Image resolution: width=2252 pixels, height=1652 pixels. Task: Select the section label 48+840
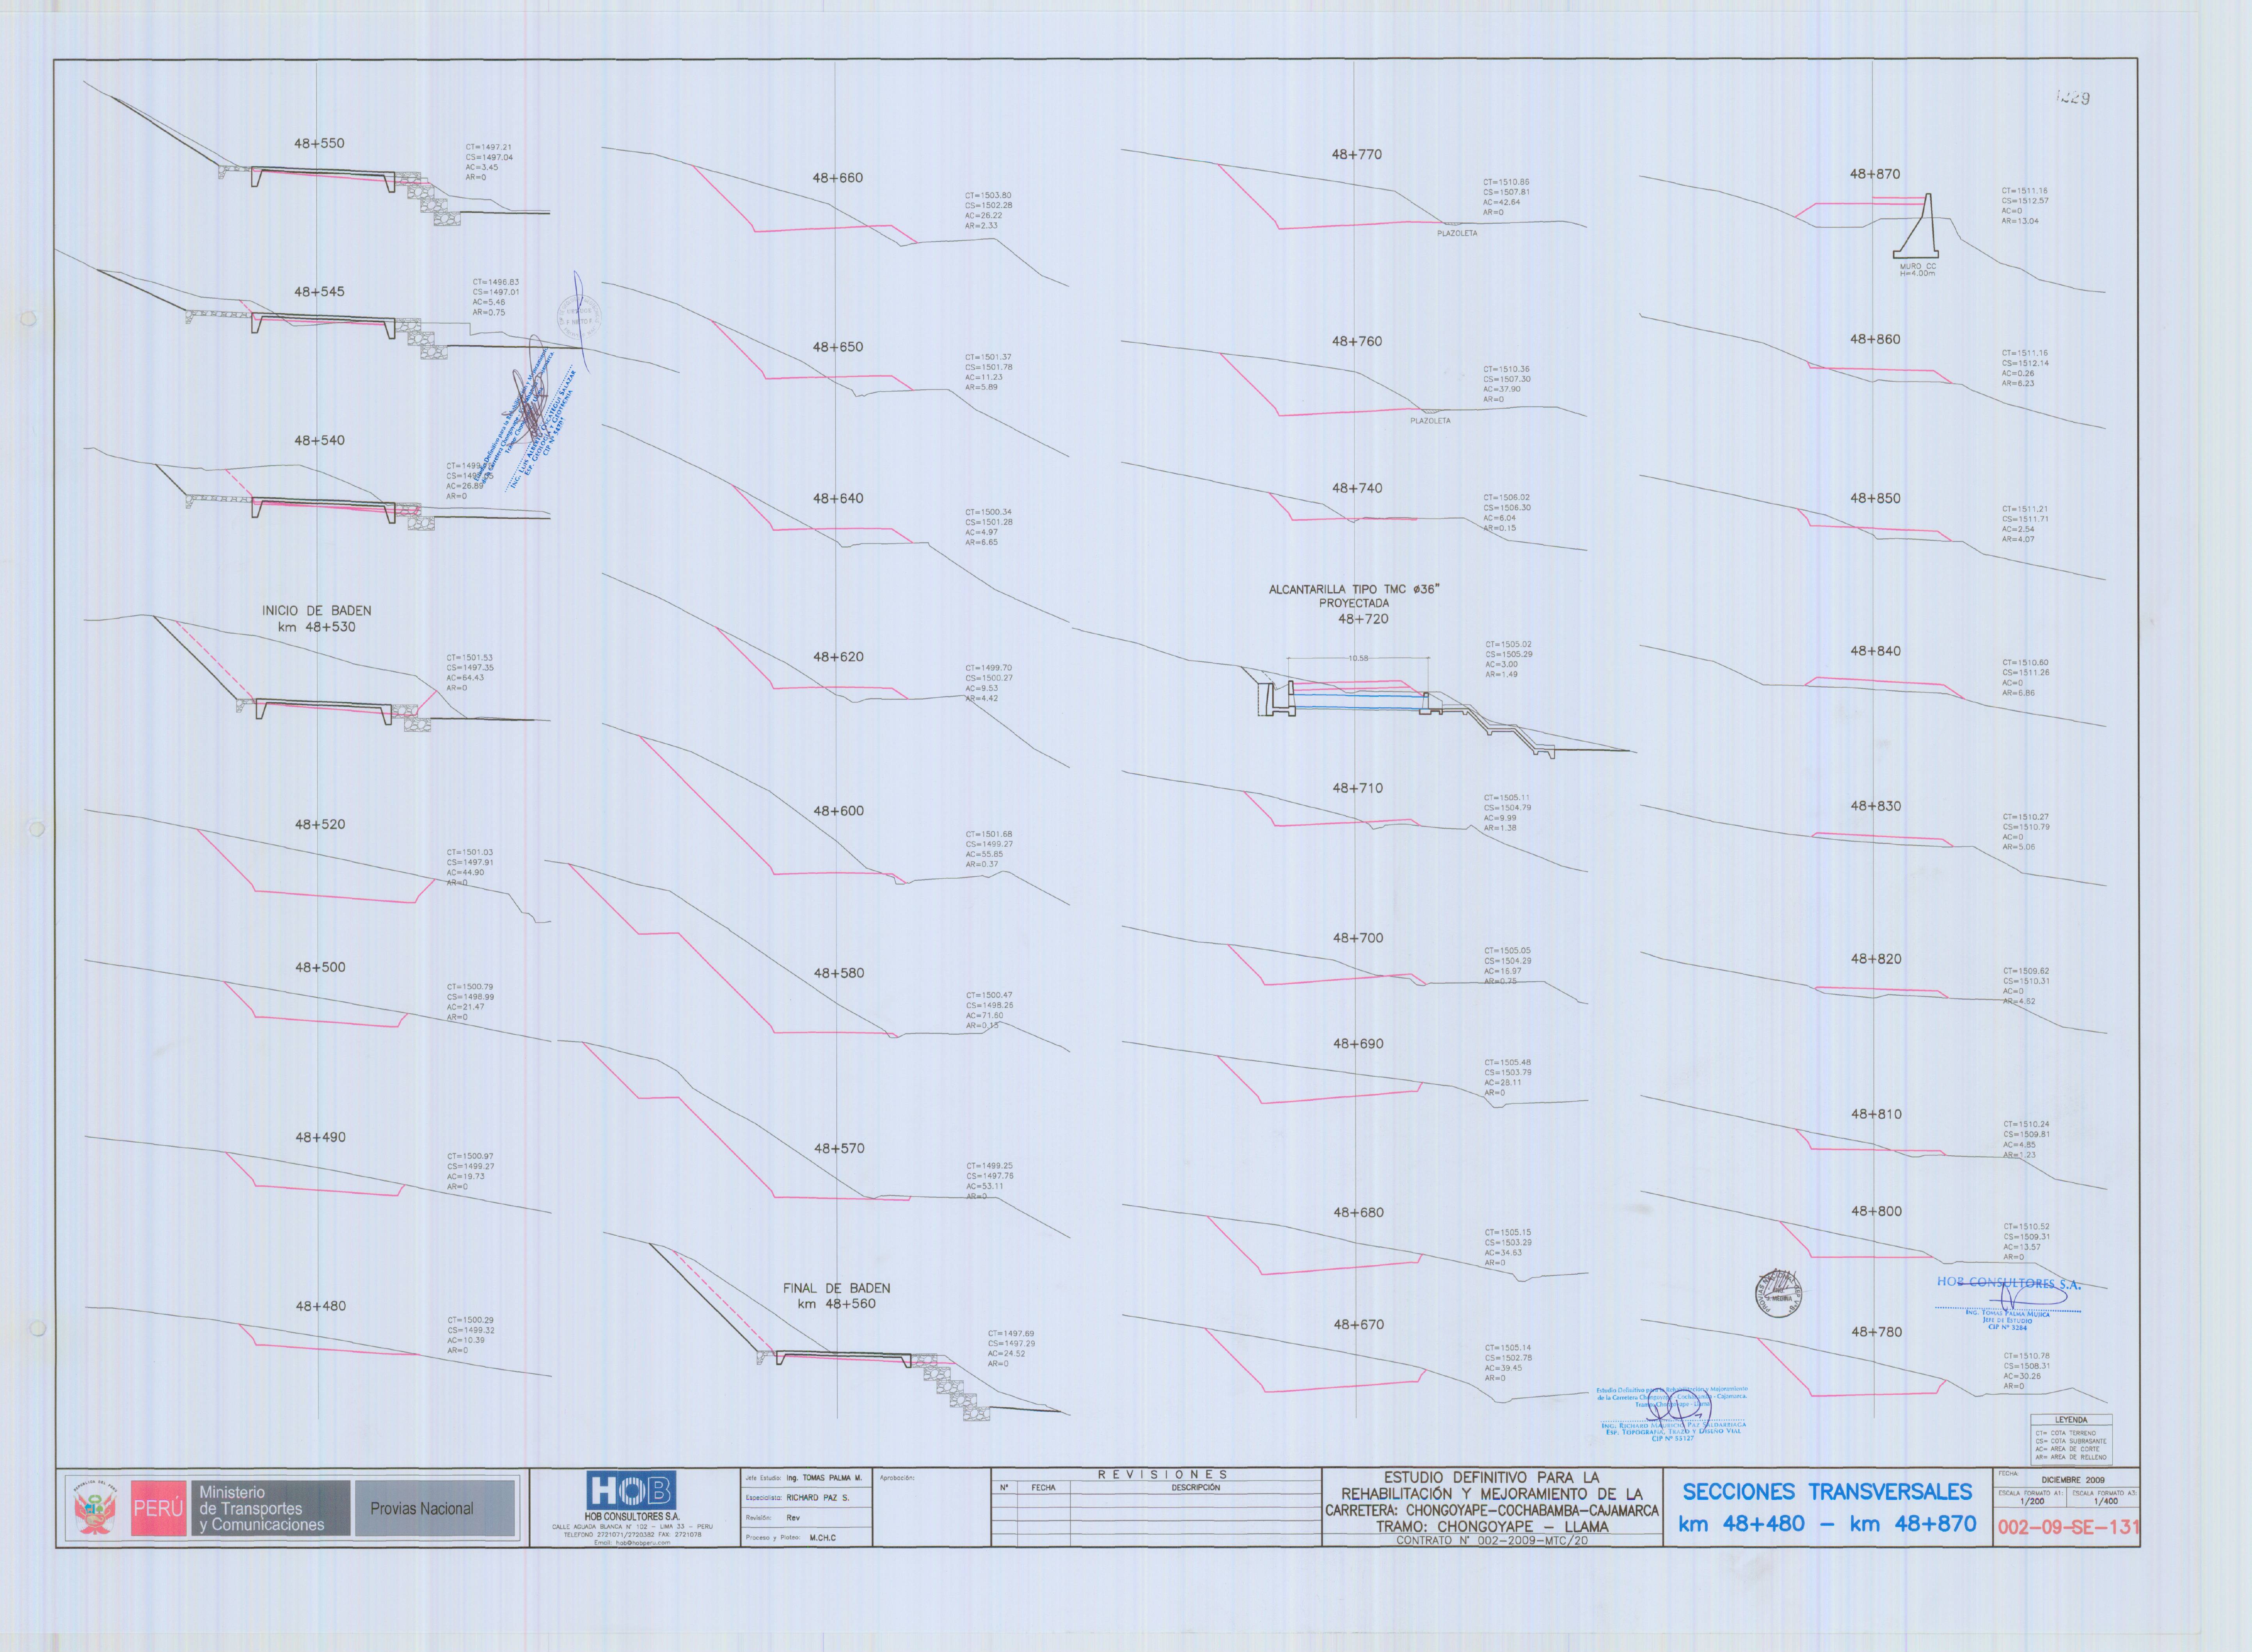[x=1875, y=651]
